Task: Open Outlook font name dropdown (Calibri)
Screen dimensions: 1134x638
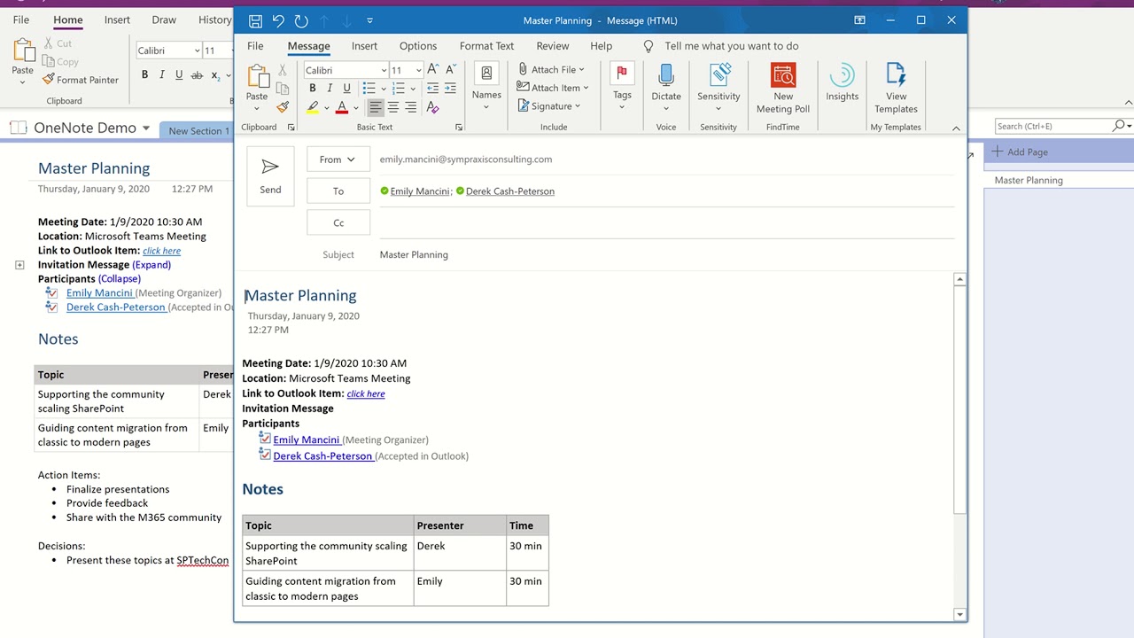Action: (x=384, y=70)
